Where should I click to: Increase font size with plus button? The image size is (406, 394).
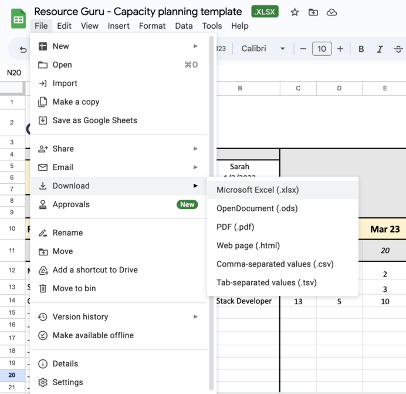pos(340,49)
